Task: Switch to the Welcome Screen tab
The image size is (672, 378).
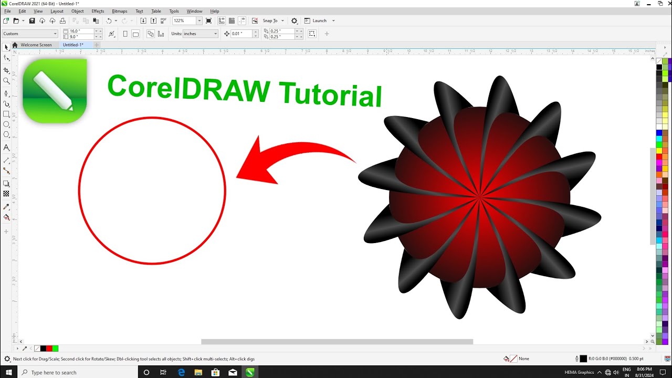Action: tap(36, 45)
